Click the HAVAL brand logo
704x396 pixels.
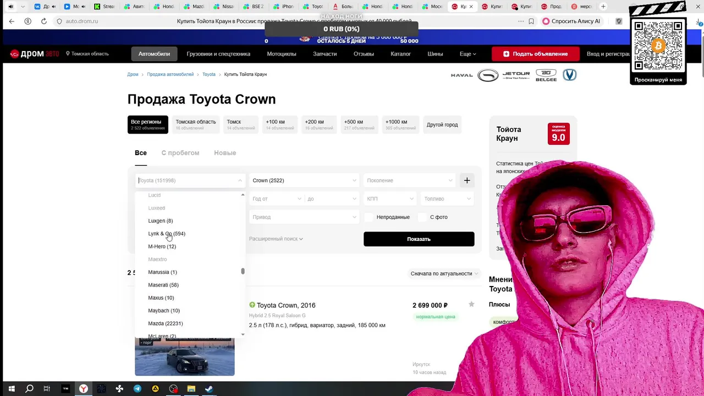tap(461, 75)
